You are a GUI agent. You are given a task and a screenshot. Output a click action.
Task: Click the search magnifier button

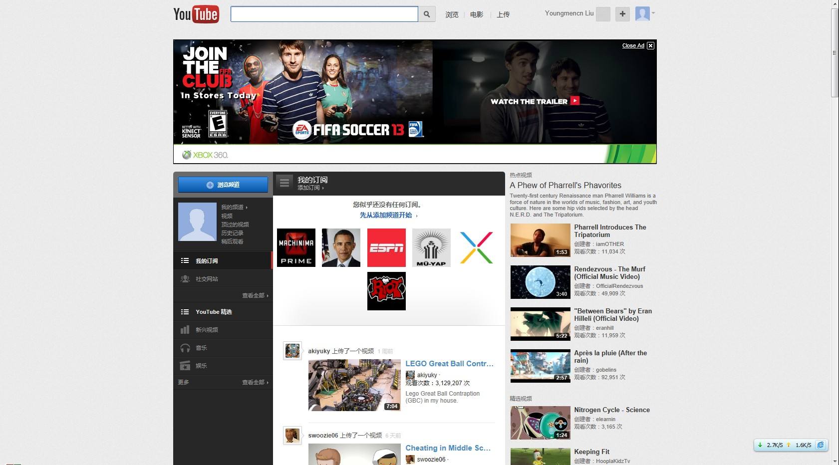[427, 14]
